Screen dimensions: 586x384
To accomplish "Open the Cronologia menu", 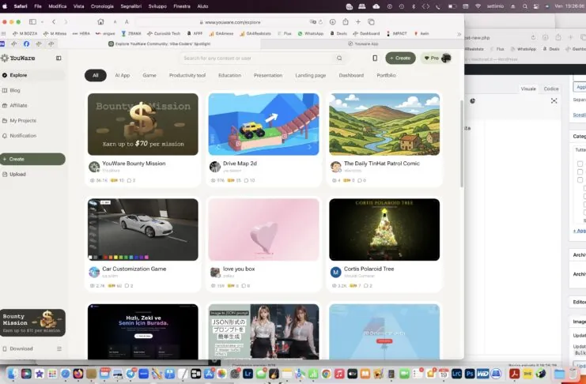I will [102, 6].
